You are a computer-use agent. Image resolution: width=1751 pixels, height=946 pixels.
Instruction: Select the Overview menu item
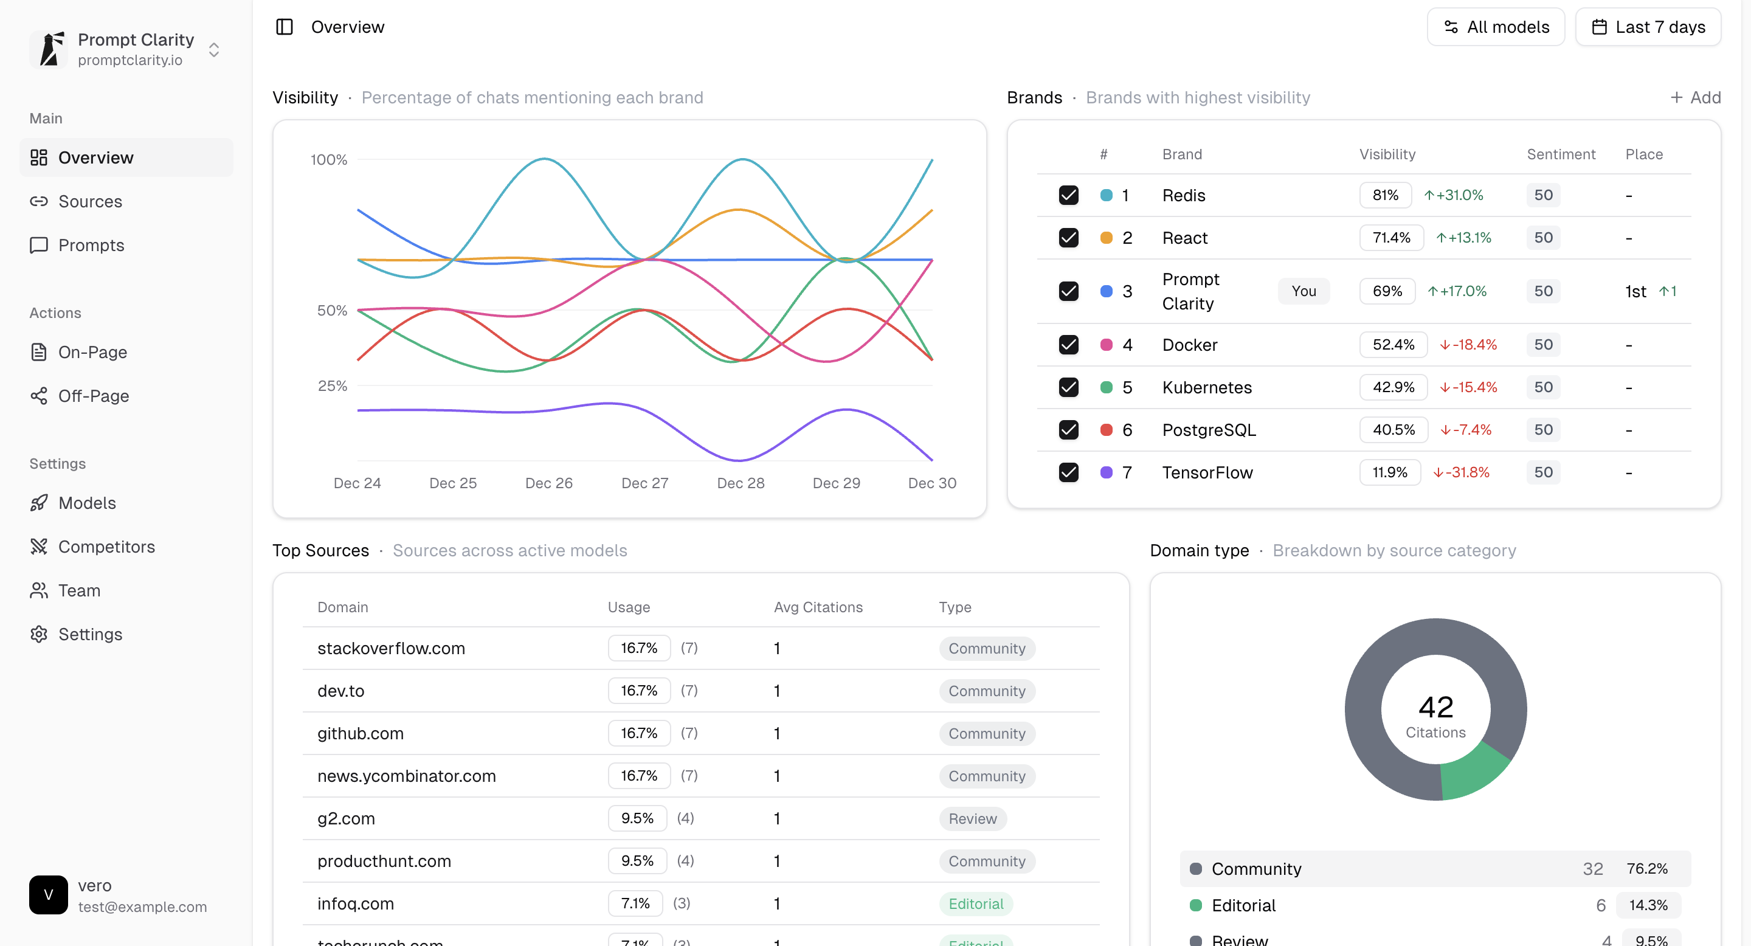pyautogui.click(x=96, y=157)
